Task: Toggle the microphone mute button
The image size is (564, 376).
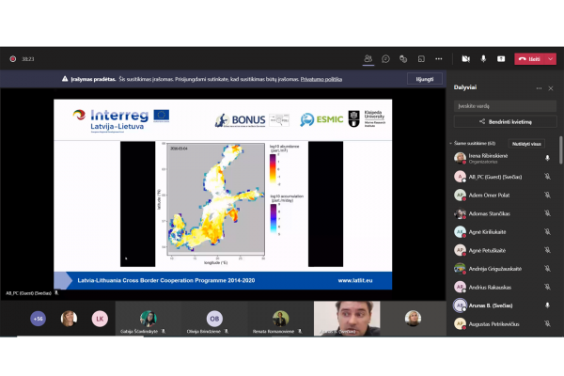Action: [483, 58]
